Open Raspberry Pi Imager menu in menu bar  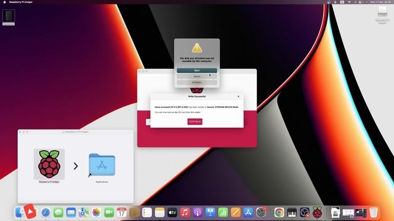(x=21, y=2)
